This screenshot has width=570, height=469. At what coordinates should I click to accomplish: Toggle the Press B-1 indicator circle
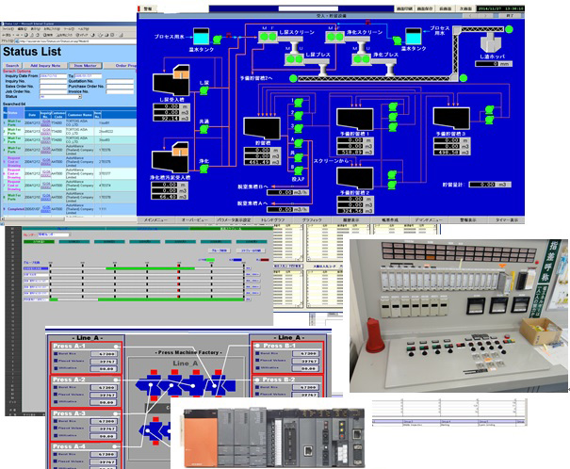click(257, 346)
